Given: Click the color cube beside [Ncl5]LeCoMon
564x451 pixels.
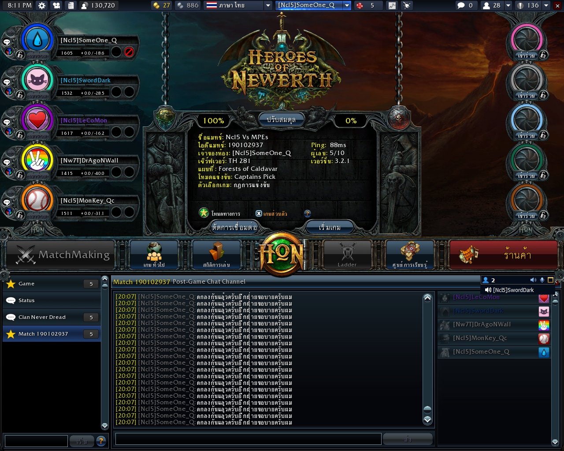Looking at the screenshot, I should tap(9, 132).
